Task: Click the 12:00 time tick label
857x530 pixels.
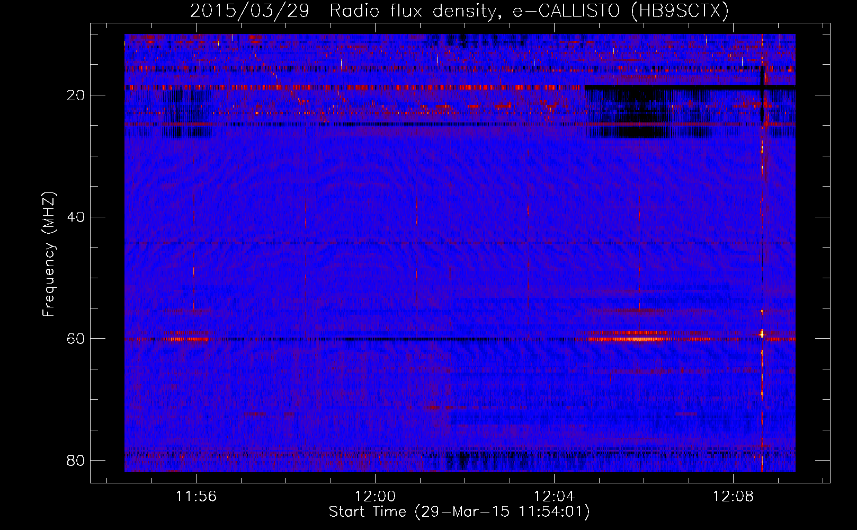Action: coord(375,497)
